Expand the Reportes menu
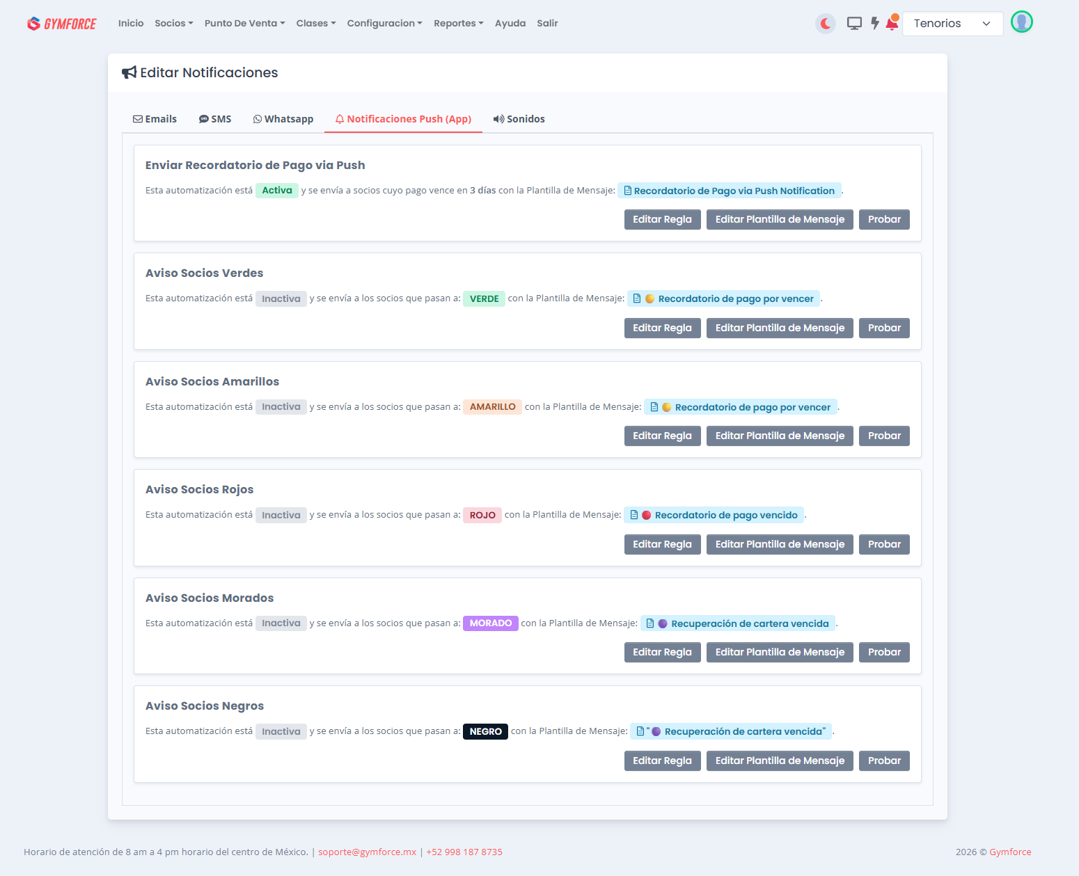The height and width of the screenshot is (876, 1079). [x=459, y=23]
